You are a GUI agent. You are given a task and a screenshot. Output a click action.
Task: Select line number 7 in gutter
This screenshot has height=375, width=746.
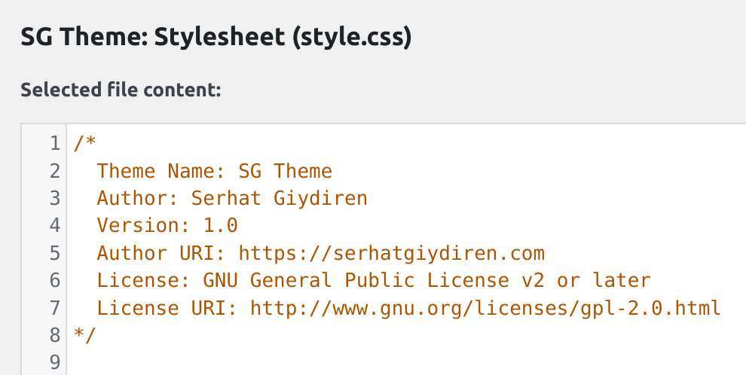[x=55, y=308]
